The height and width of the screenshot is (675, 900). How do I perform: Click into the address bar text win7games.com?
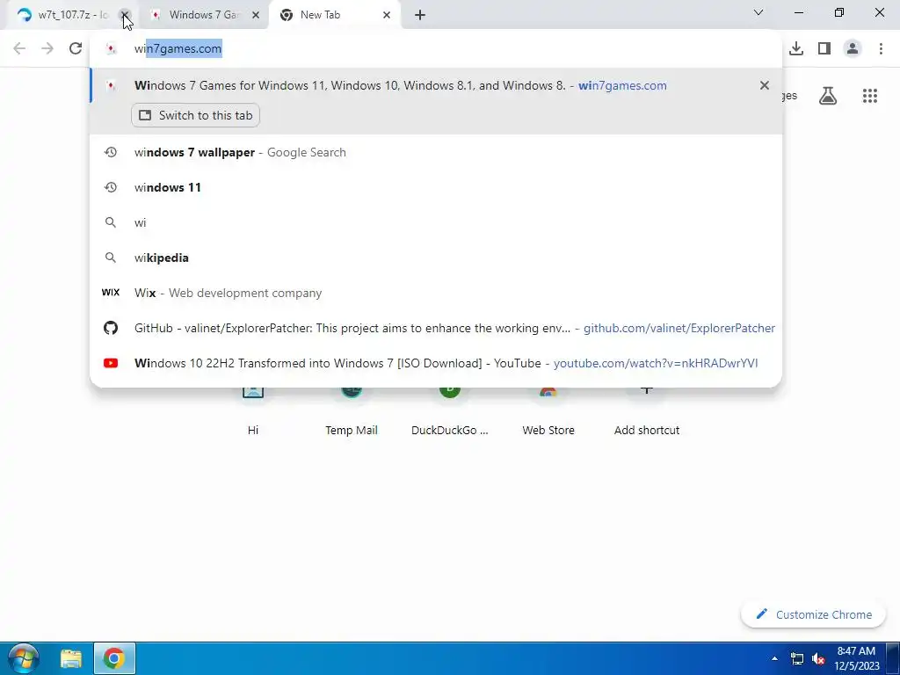[x=178, y=49]
